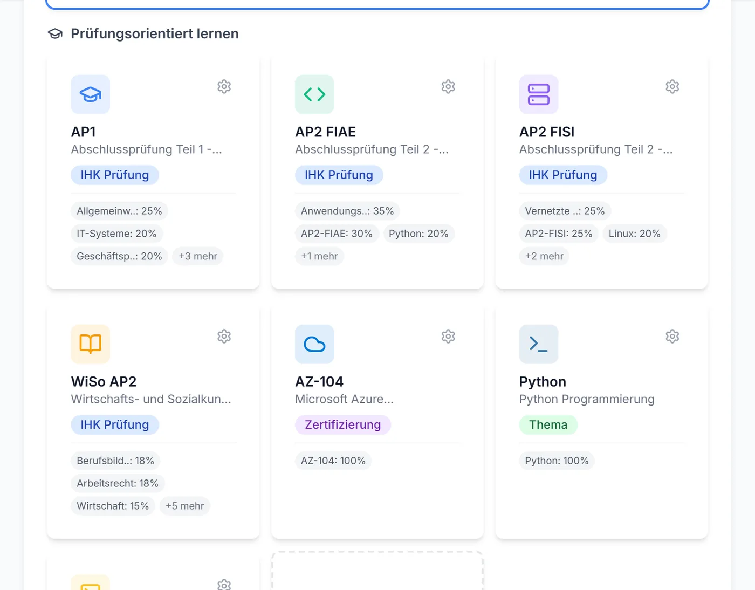Click the Linux: 20% topic chip
Viewport: 755px width, 590px height.
click(635, 234)
